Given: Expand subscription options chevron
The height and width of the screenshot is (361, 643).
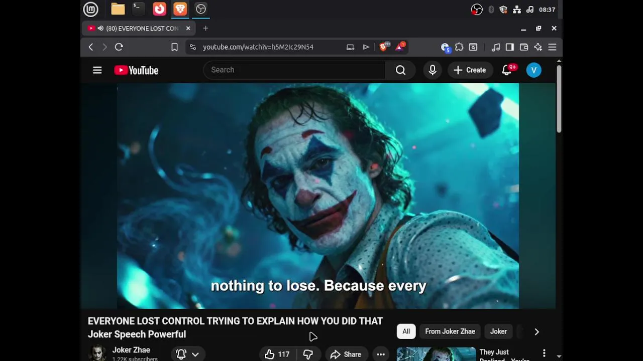Looking at the screenshot, I should coord(195,354).
